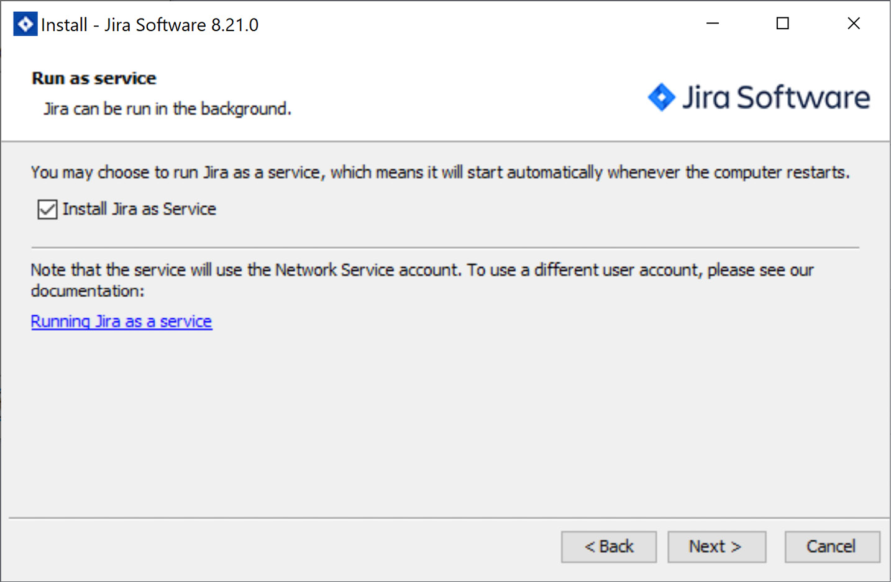Click the Jira Software branding in the header
891x582 pixels.
pos(758,97)
